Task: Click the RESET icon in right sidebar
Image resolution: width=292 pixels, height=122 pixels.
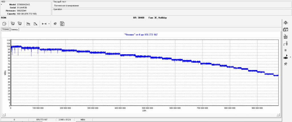Action: tap(285, 37)
